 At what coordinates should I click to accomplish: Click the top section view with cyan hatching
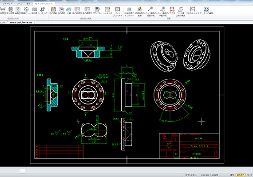[88, 52]
